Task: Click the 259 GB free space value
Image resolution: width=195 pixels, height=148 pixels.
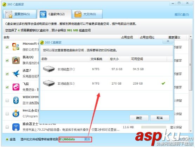Action: pyautogui.click(x=138, y=84)
